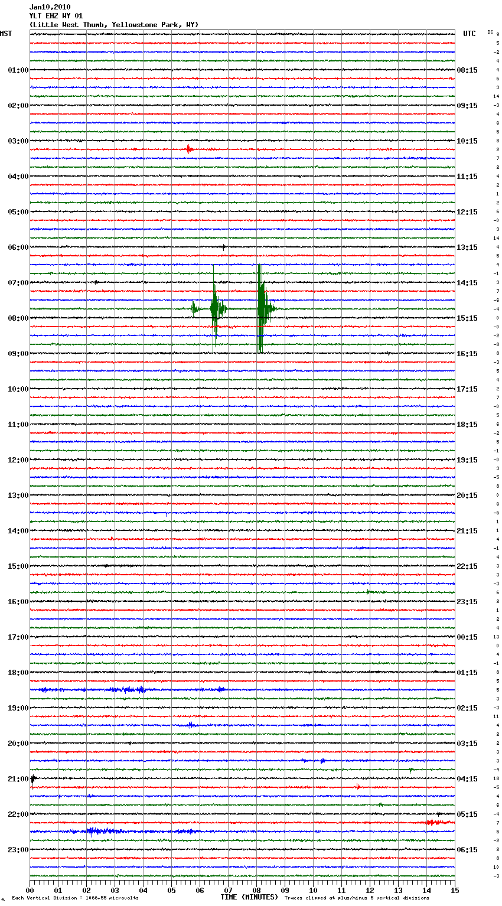Click the 15 minute axis tick label

(x=455, y=890)
